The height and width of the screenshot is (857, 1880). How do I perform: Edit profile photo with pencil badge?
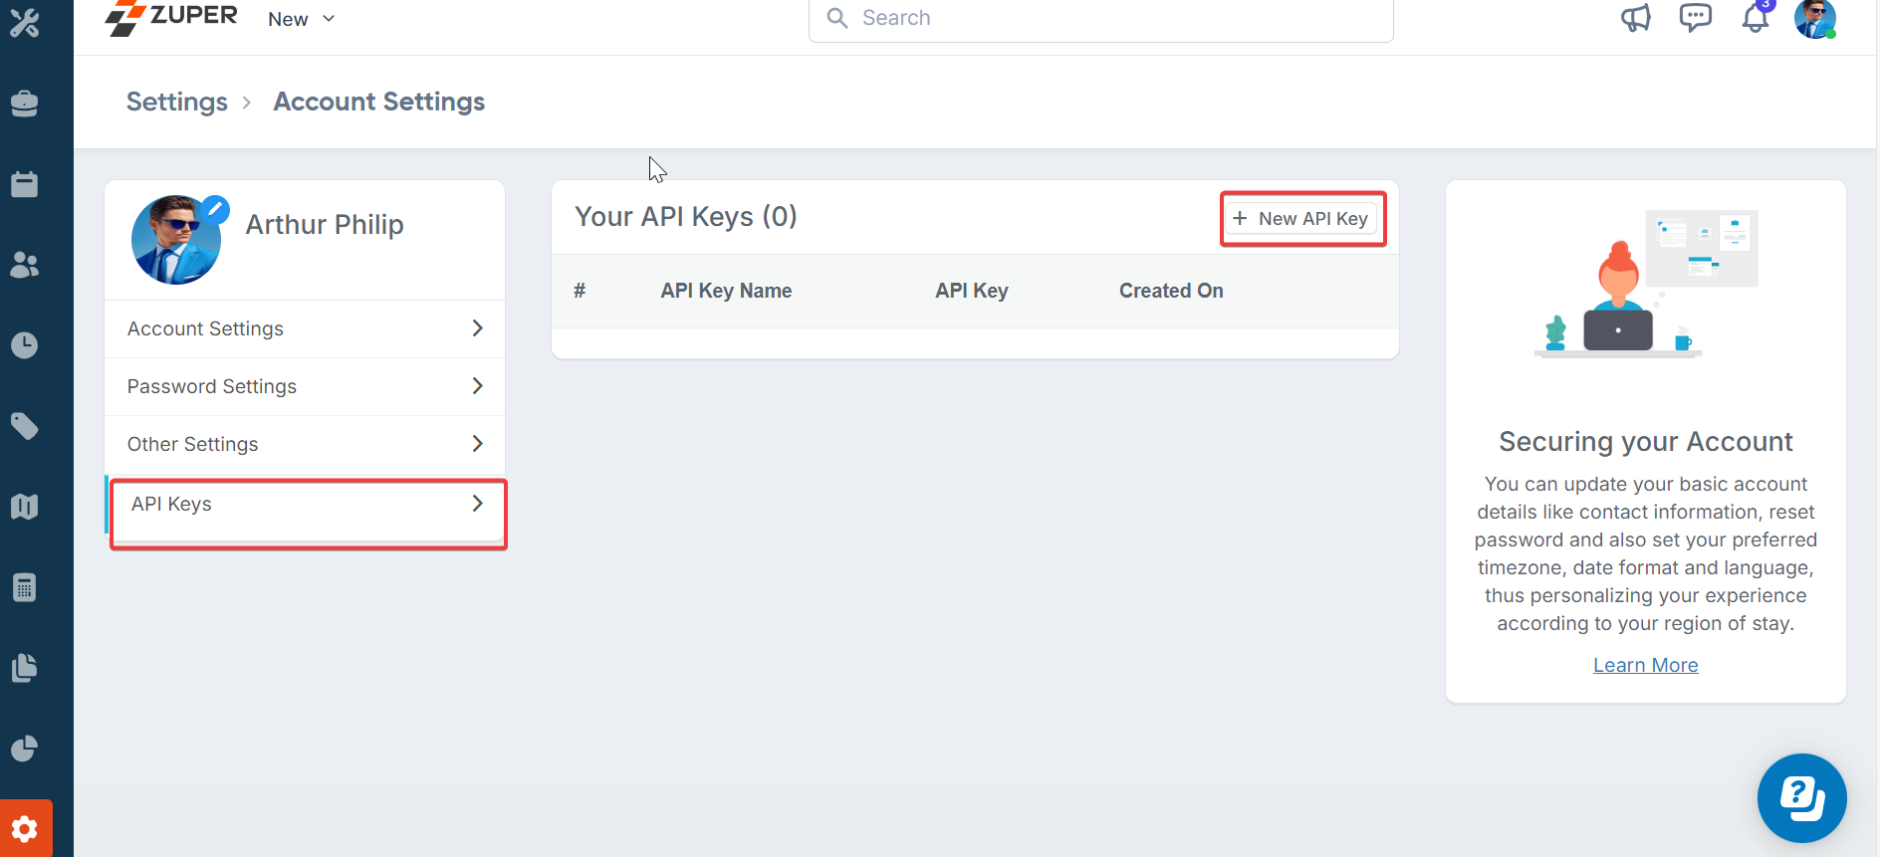click(214, 209)
